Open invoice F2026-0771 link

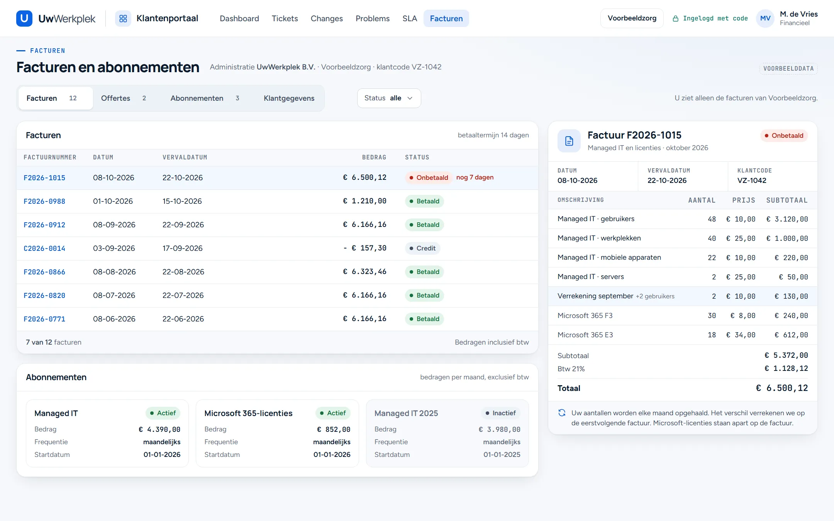pyautogui.click(x=44, y=319)
